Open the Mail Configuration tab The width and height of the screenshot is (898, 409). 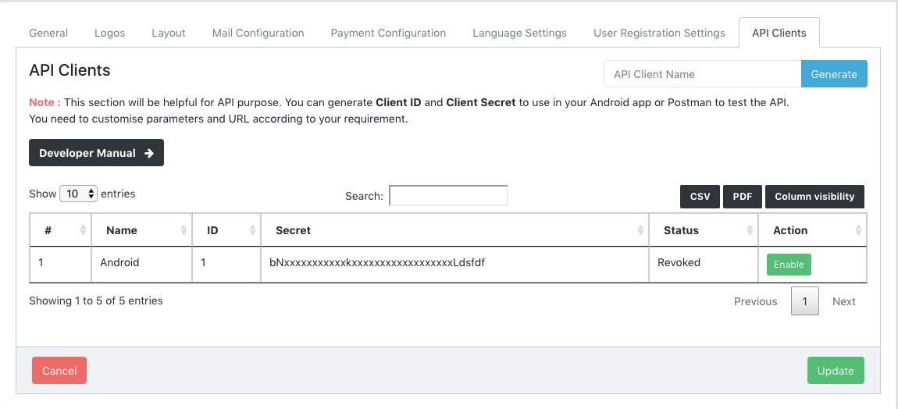[258, 33]
